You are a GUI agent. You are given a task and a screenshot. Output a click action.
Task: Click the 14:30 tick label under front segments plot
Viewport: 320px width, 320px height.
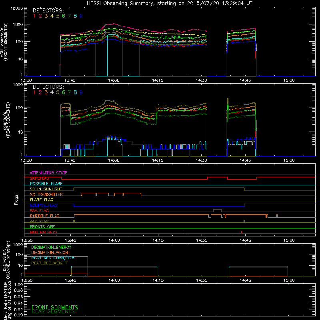pyautogui.click(x=202, y=80)
